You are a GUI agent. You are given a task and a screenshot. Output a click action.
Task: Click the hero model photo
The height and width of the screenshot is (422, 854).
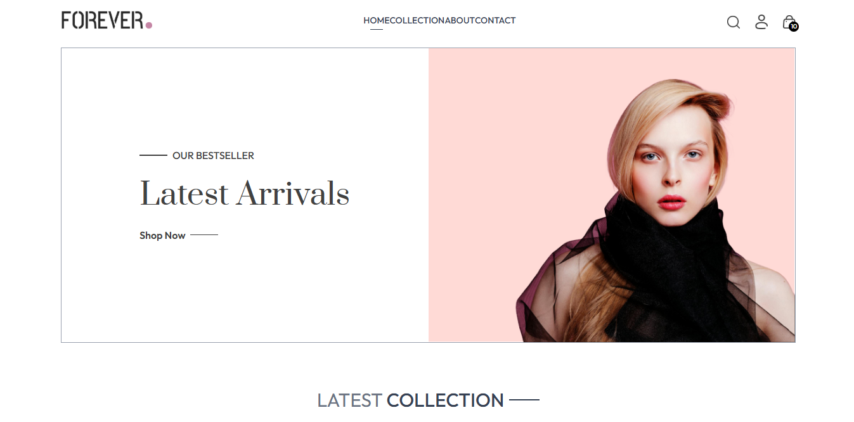[x=612, y=195]
